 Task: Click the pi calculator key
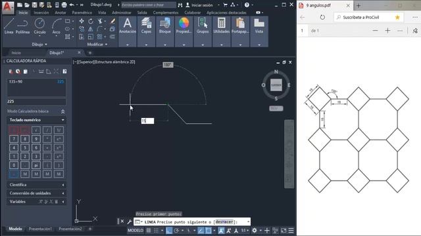pyautogui.click(x=36, y=165)
